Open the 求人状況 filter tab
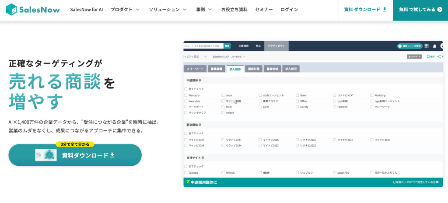This screenshot has width=448, height=203. click(291, 69)
